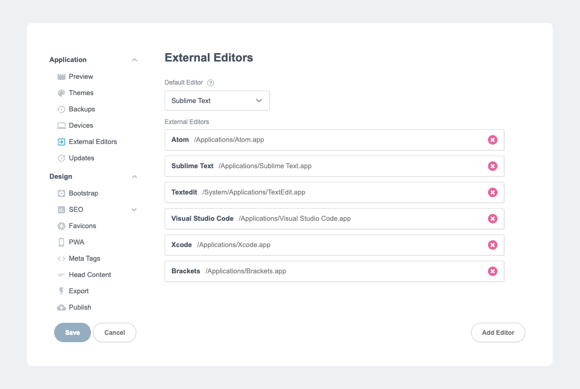580x389 pixels.
Task: Click the Publish cloud upload icon
Action: click(62, 308)
